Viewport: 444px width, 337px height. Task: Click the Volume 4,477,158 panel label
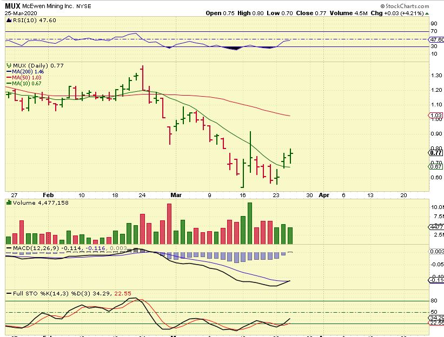[41, 203]
